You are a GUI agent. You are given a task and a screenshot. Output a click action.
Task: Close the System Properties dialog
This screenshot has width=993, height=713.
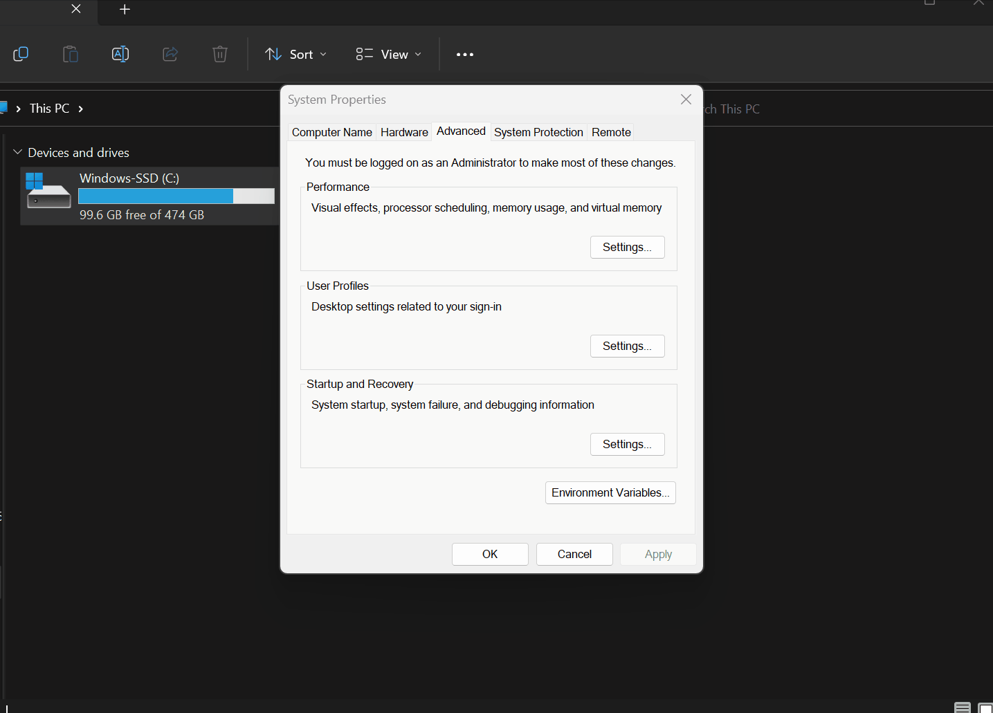pyautogui.click(x=686, y=100)
